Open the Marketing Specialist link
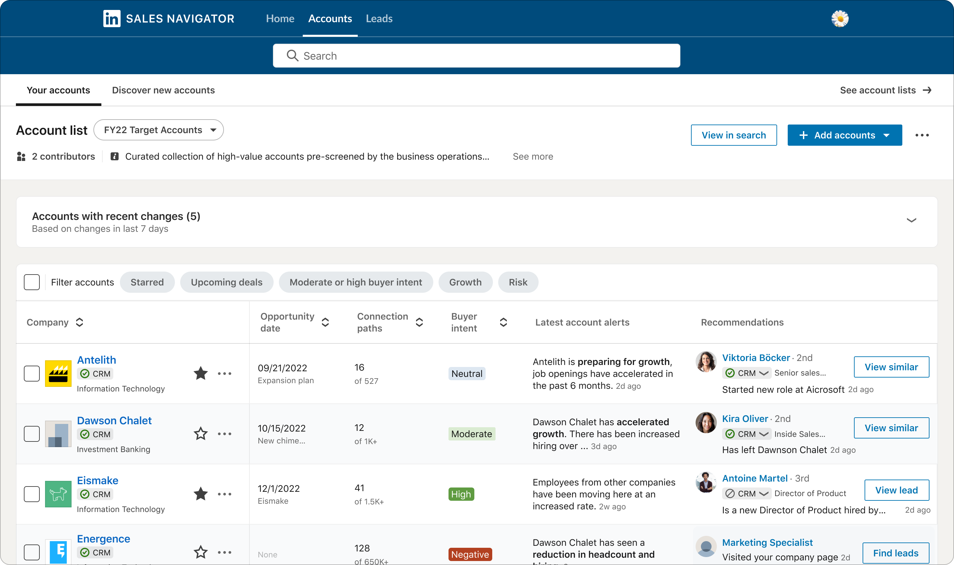This screenshot has width=954, height=565. pyautogui.click(x=767, y=542)
